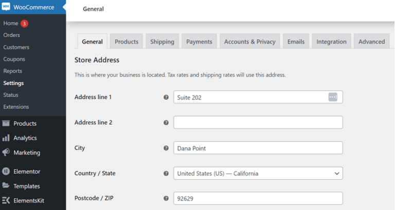Open Orders in the WooCommerce submenu
Viewport: 395px width, 210px height.
click(11, 35)
